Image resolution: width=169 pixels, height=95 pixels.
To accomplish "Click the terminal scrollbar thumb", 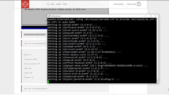I will coord(158,80).
